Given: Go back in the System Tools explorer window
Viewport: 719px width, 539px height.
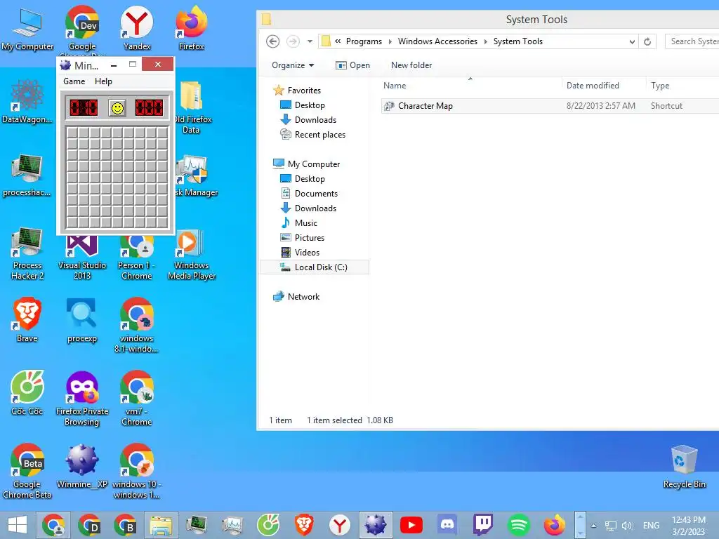Looking at the screenshot, I should (x=273, y=41).
